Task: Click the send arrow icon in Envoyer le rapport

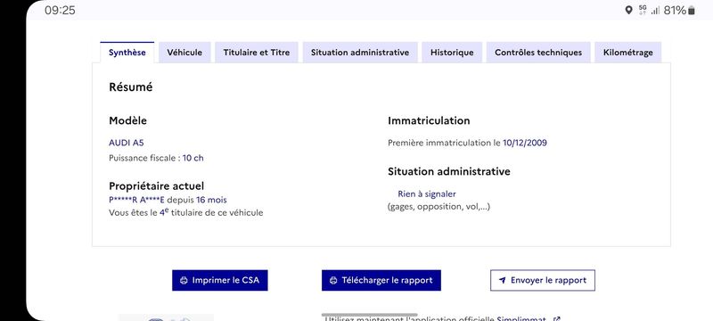Action: pos(502,281)
